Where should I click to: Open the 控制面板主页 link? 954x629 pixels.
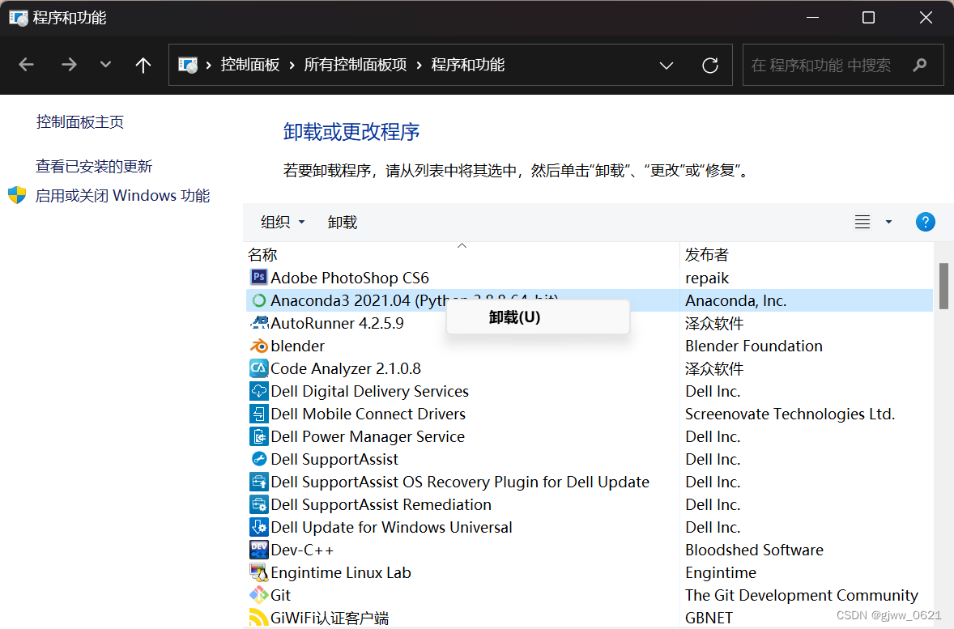pyautogui.click(x=79, y=121)
